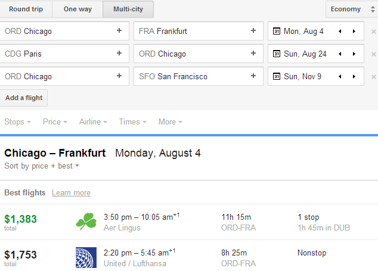This screenshot has height=271, width=378.
Task: Switch to Round trip tab
Action: [26, 9]
